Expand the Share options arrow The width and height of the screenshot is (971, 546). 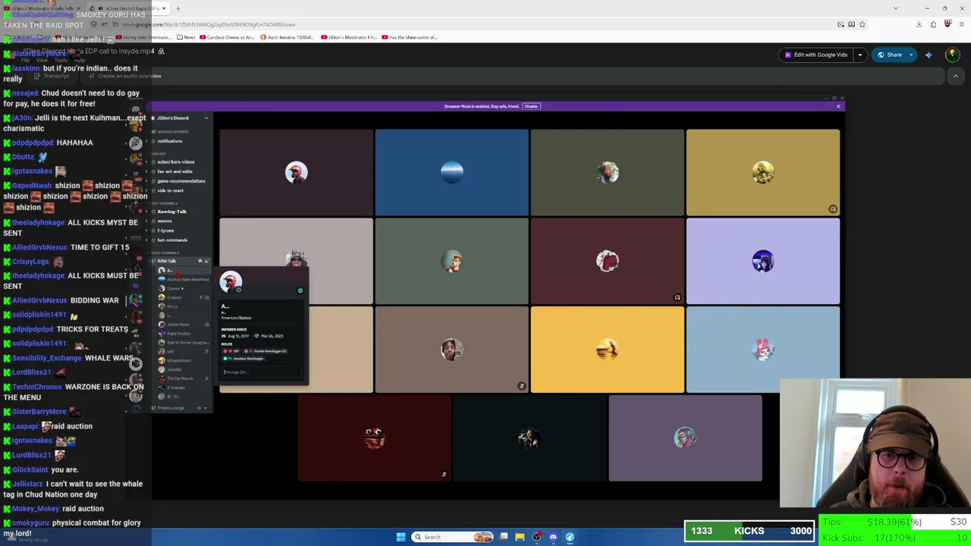911,55
